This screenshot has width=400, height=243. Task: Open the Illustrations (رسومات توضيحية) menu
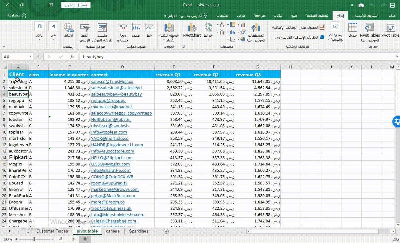tap(335, 32)
